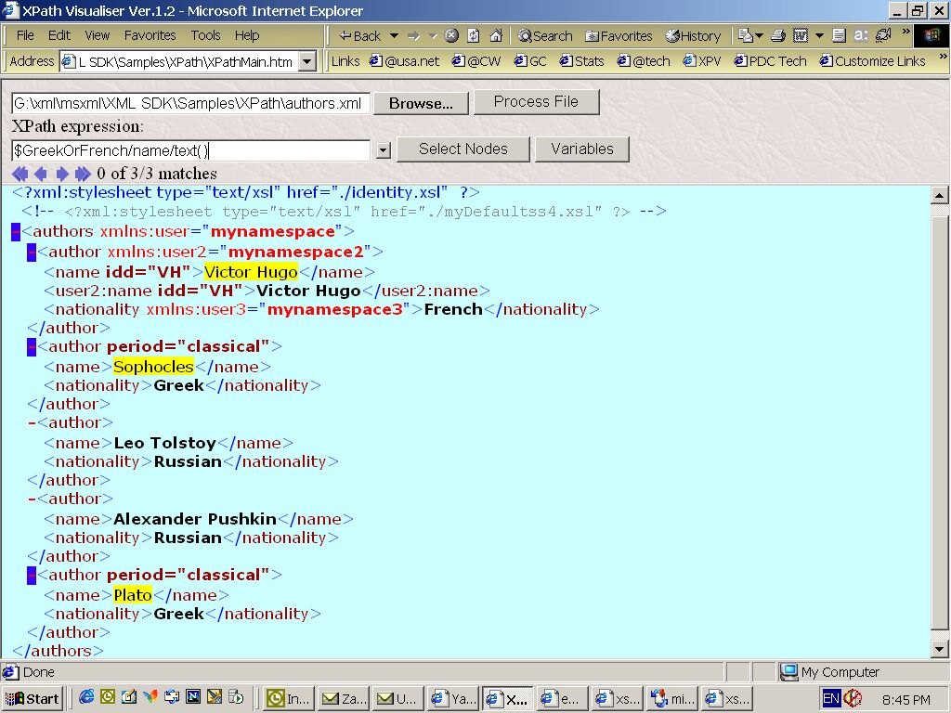Click the scrollbar up arrow

(939, 195)
